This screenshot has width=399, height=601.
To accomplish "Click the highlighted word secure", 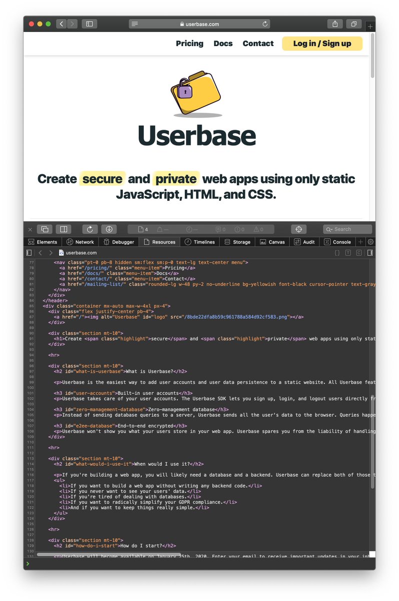I will tap(103, 179).
